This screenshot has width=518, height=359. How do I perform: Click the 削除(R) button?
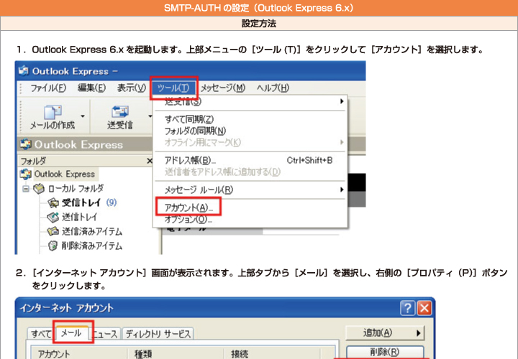pos(385,352)
